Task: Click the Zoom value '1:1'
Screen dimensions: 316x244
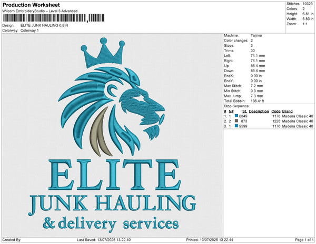Action: click(x=305, y=24)
